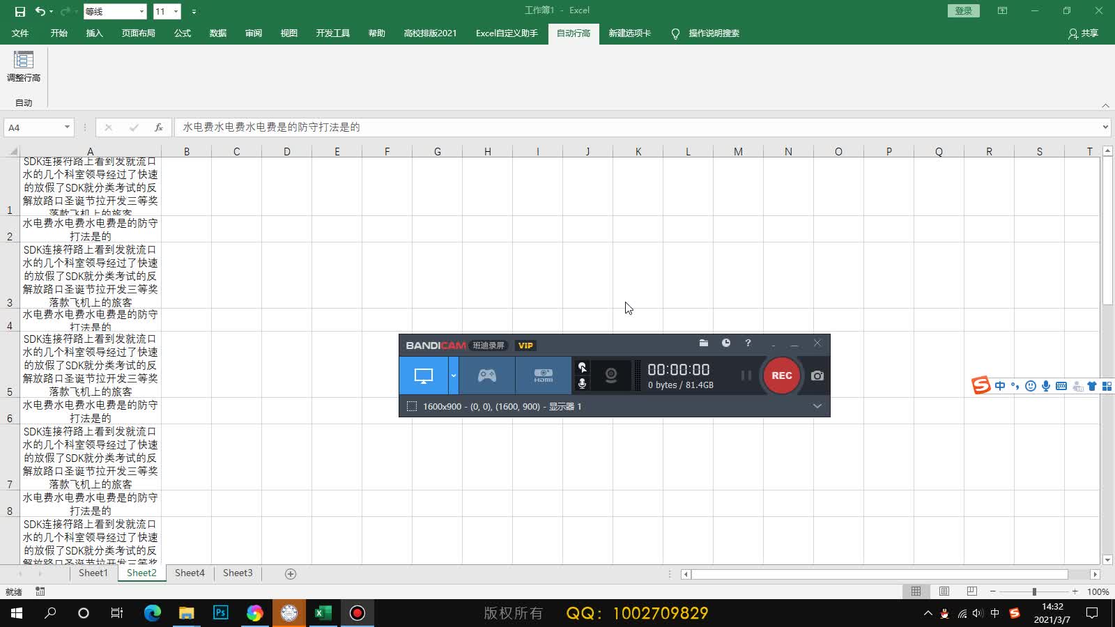Click the 操作说明搜索 search box
This screenshot has width=1115, height=627.
click(714, 33)
